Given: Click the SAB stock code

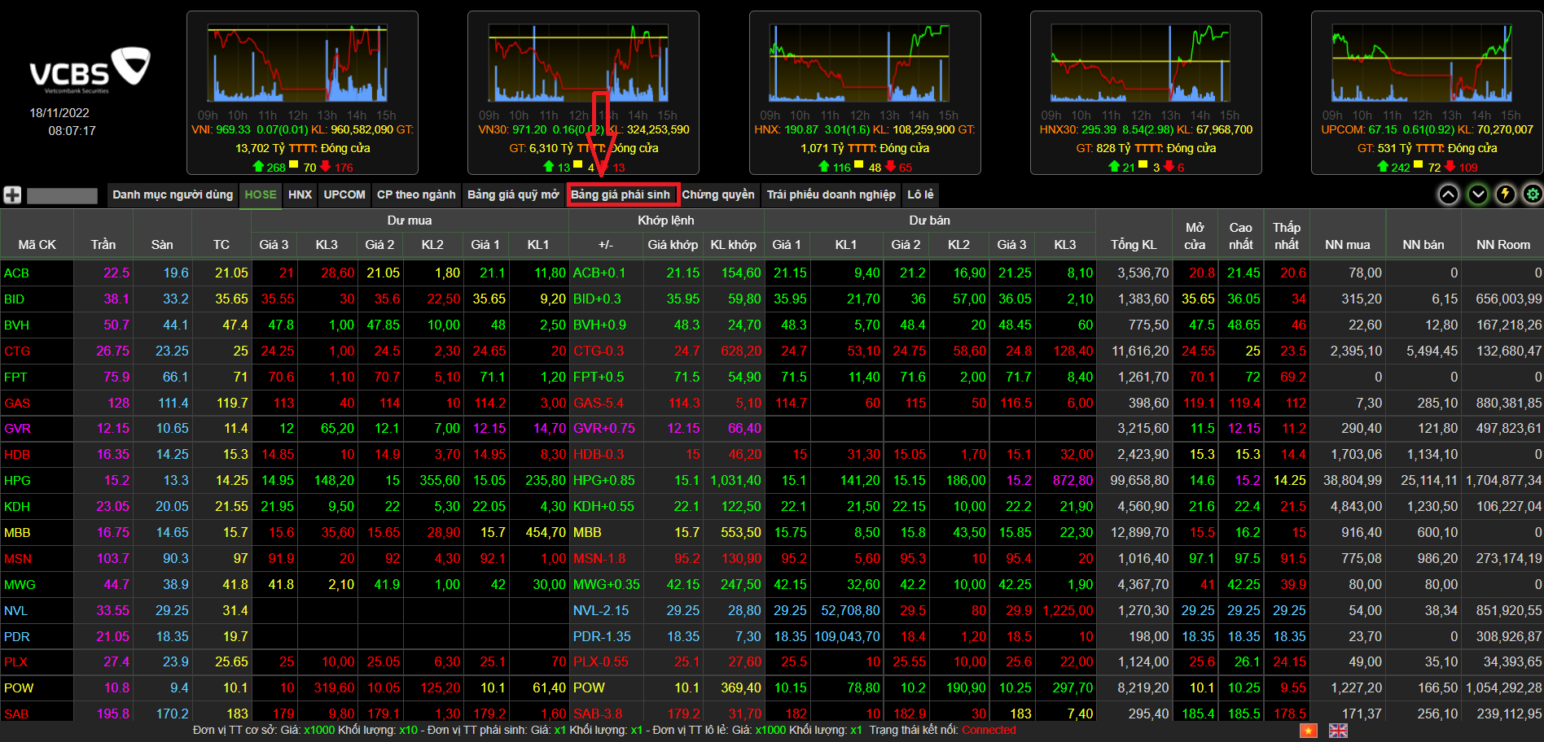Looking at the screenshot, I should pos(16,714).
